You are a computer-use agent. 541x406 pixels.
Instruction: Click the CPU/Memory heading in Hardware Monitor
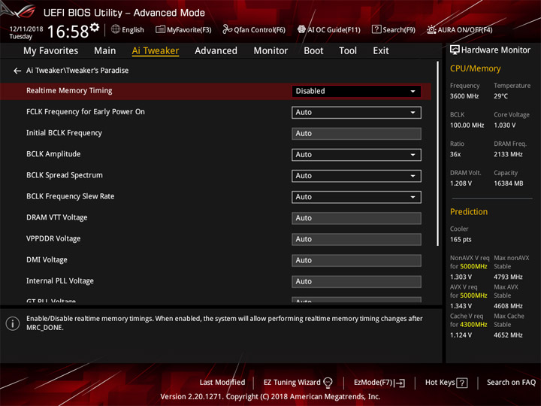475,68
